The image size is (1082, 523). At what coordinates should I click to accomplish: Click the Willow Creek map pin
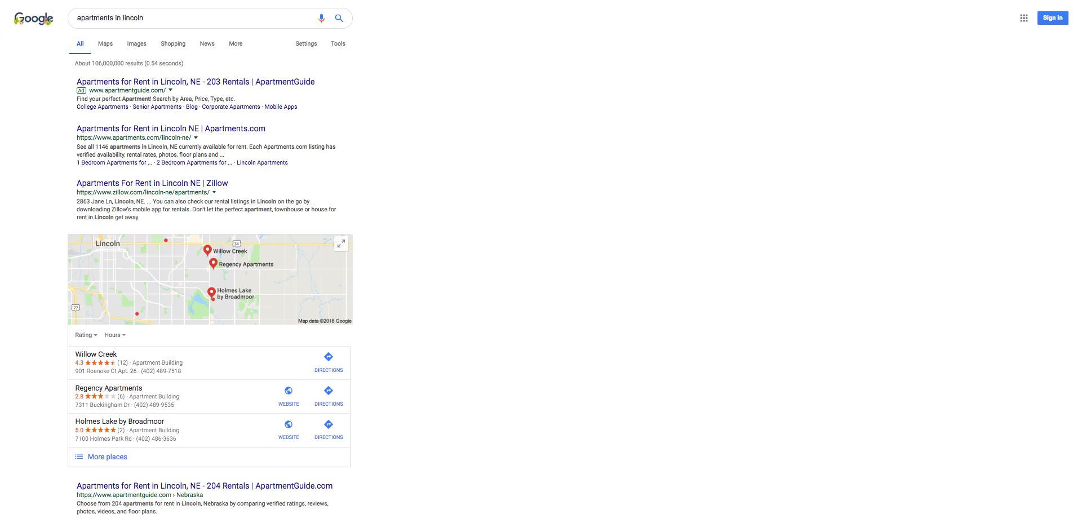tap(207, 250)
